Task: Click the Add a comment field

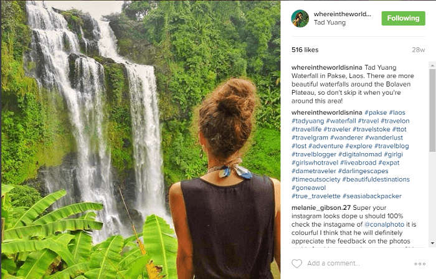Action: click(x=349, y=263)
